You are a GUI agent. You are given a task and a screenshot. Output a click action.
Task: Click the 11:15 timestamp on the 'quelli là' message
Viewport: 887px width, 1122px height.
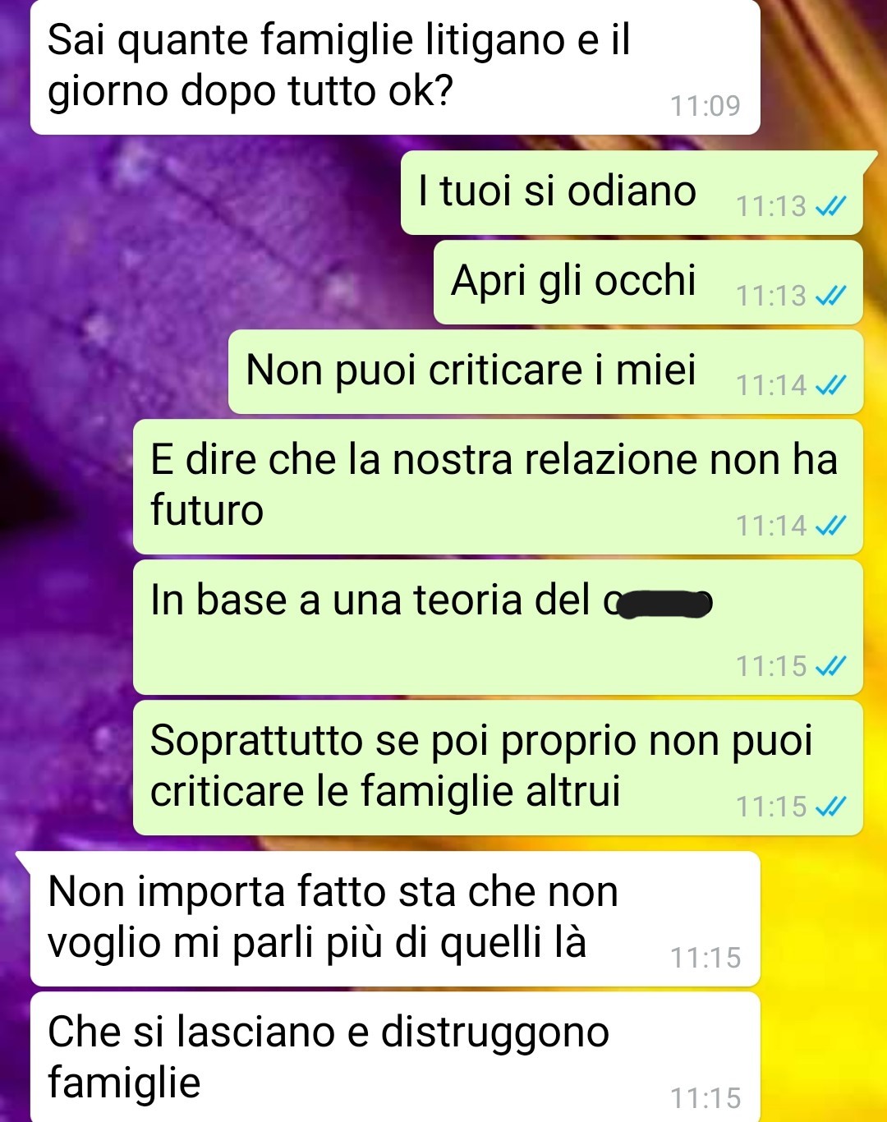point(705,958)
